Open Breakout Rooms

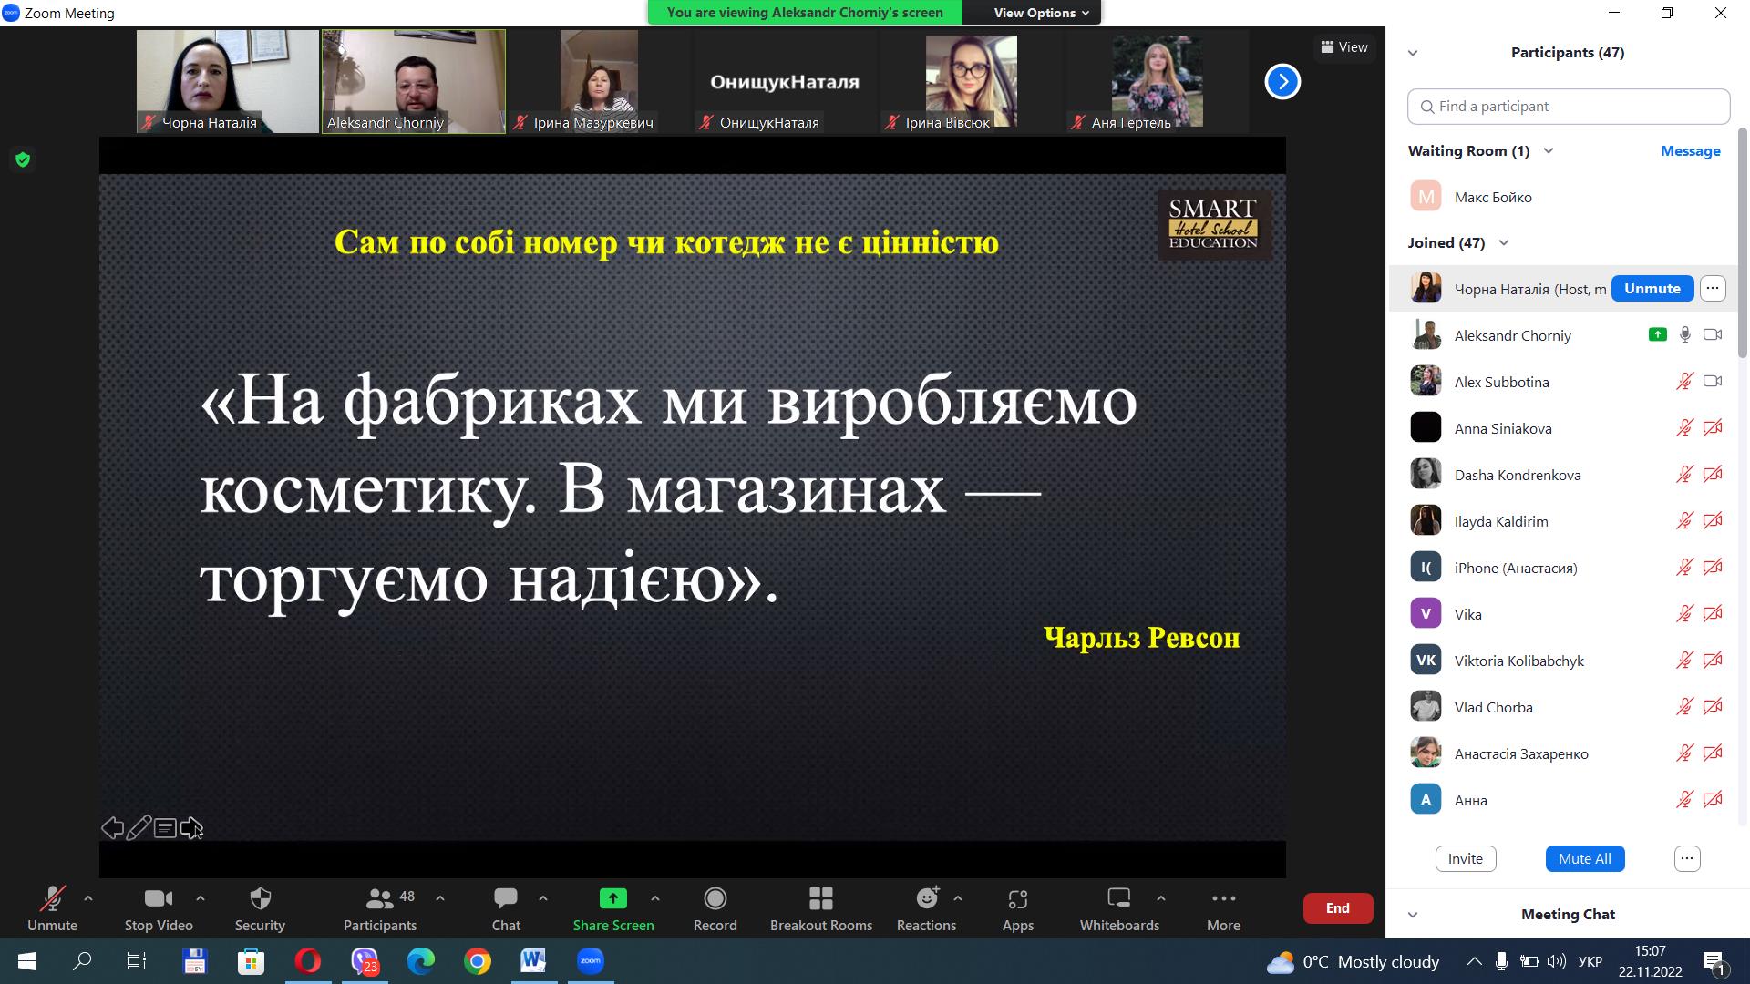(x=820, y=899)
